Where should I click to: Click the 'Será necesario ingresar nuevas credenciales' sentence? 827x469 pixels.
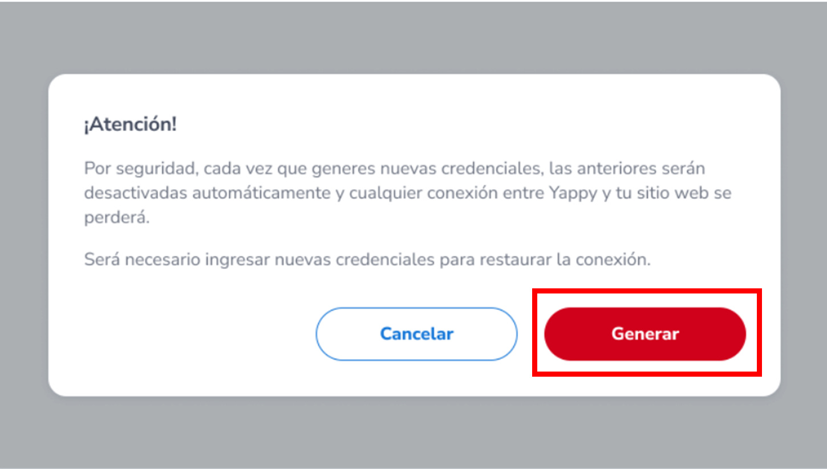[367, 259]
